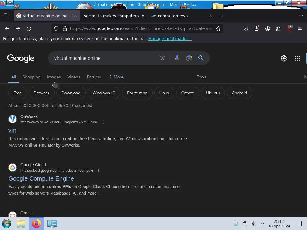The width and height of the screenshot is (307, 230).
Task: Open File Explorer from the taskbar
Action: 21,223
